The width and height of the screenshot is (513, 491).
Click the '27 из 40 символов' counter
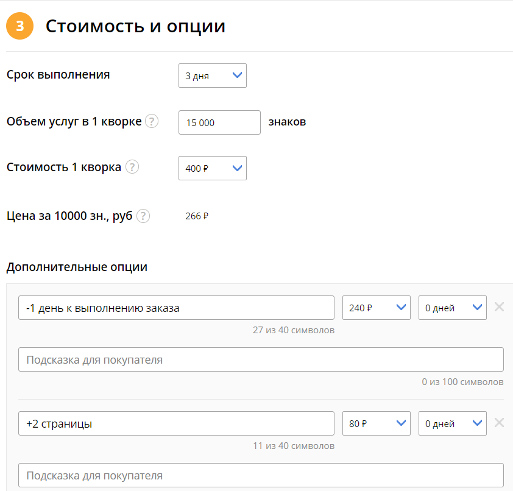coord(294,330)
